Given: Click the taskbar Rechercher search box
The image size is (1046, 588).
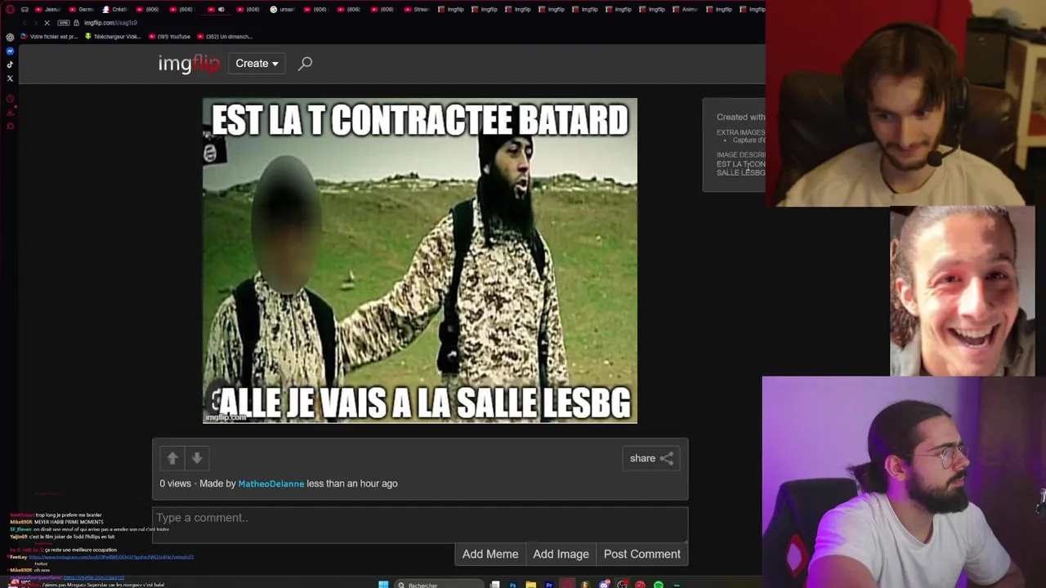Looking at the screenshot, I should click(439, 585).
